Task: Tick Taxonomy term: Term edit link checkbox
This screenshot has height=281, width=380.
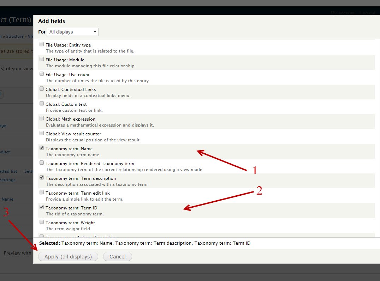Action: tap(42, 192)
